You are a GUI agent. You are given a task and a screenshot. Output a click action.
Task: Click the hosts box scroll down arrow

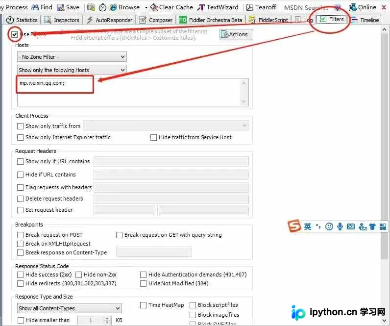[x=244, y=101]
